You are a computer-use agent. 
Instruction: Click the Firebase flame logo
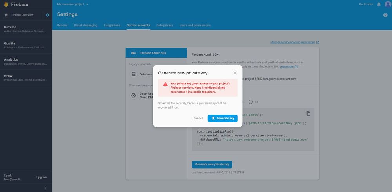[x=6, y=4]
